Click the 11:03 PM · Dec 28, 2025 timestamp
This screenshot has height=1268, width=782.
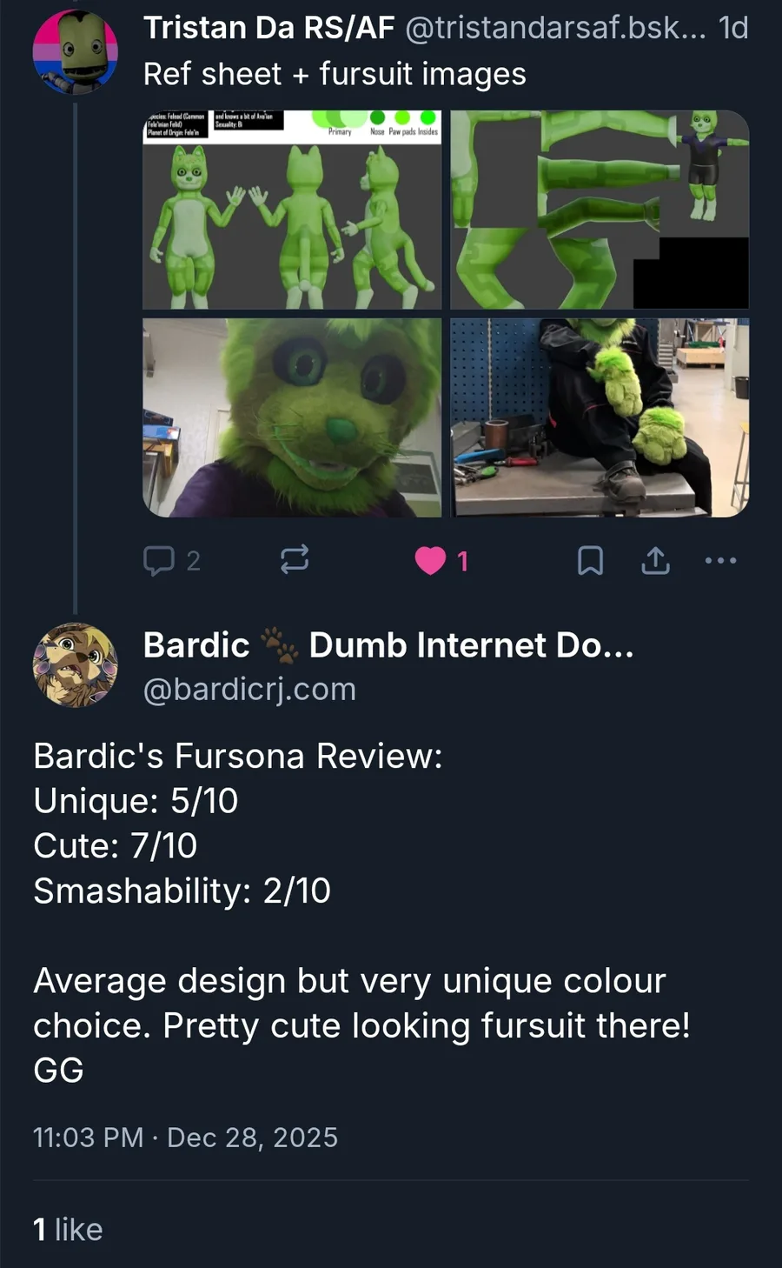coord(185,1138)
